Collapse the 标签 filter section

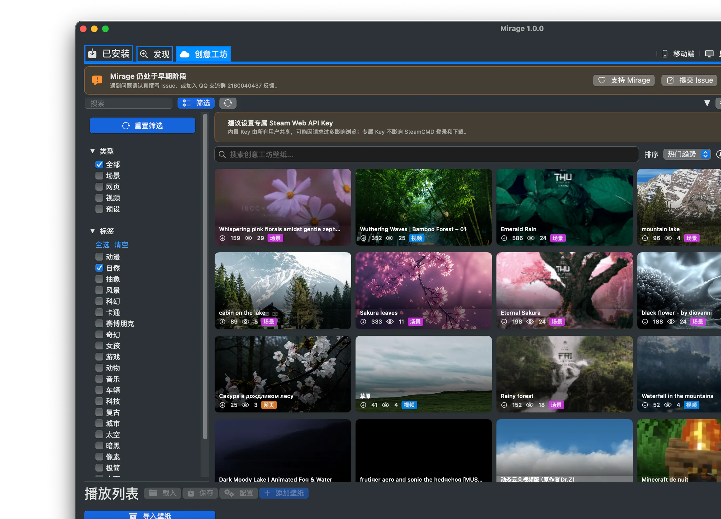pyautogui.click(x=92, y=231)
